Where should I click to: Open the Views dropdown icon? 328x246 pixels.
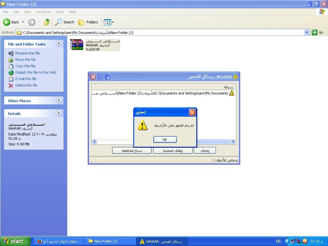[109, 22]
